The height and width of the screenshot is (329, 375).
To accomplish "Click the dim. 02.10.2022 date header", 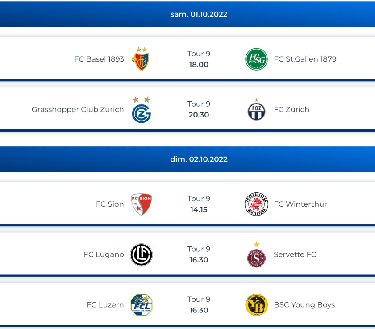I will (x=199, y=159).
